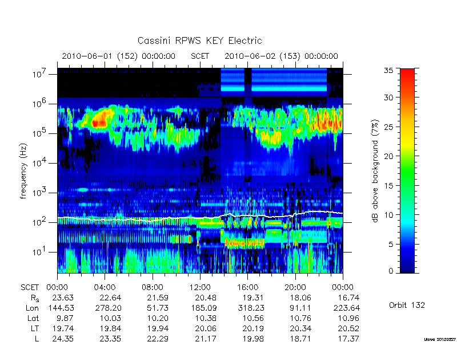Click the '16:00' time axis label
Viewport: 457px width, 342px height.
[247, 287]
